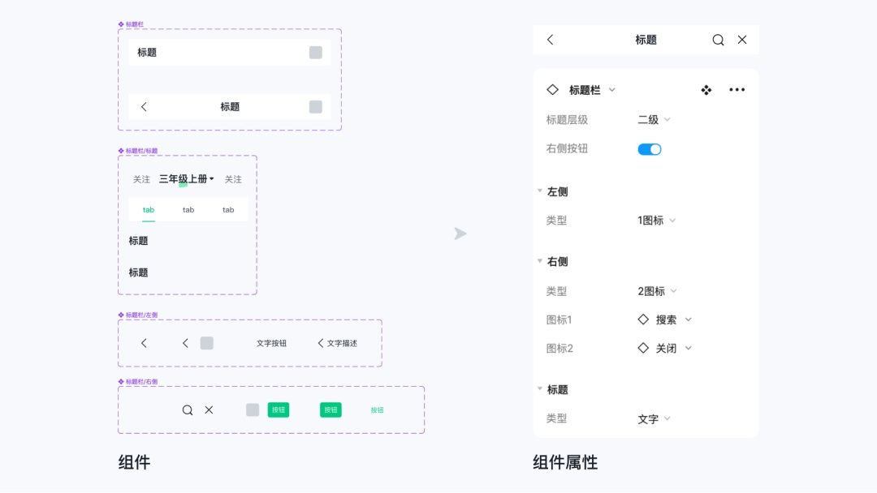Collapse the 左侧 section
The width and height of the screenshot is (877, 493).
pos(540,191)
